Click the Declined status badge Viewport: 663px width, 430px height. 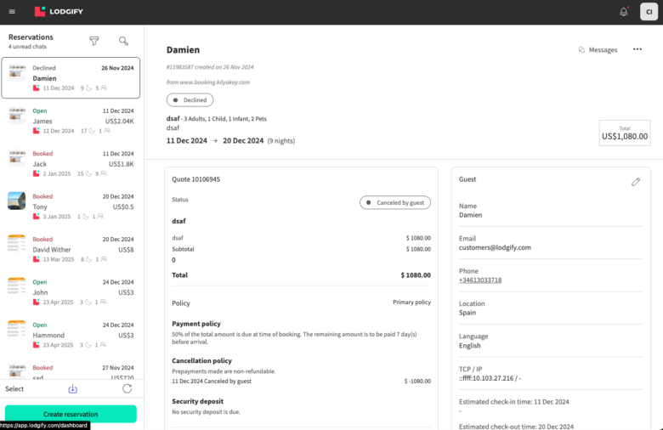pyautogui.click(x=190, y=99)
